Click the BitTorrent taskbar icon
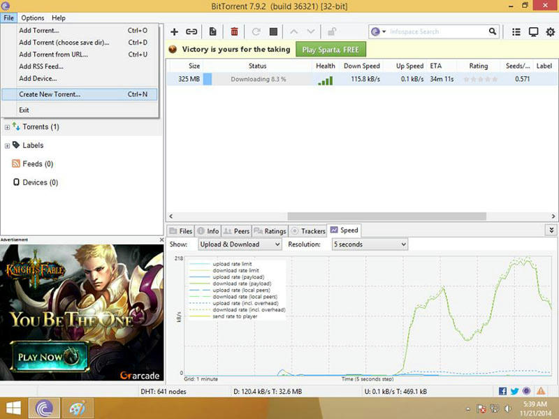The width and height of the screenshot is (559, 419). tap(44, 409)
